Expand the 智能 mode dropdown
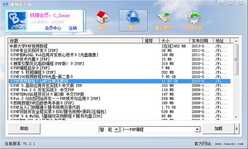 117,130
